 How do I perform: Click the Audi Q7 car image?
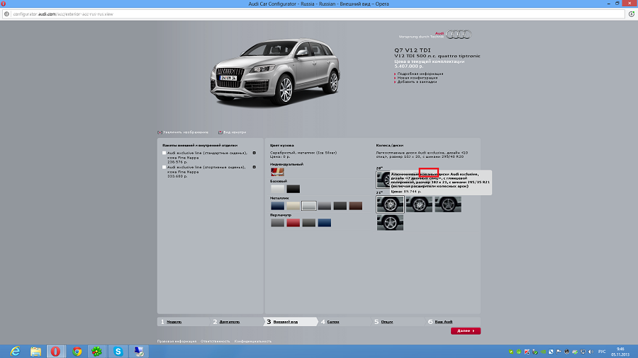tap(275, 72)
